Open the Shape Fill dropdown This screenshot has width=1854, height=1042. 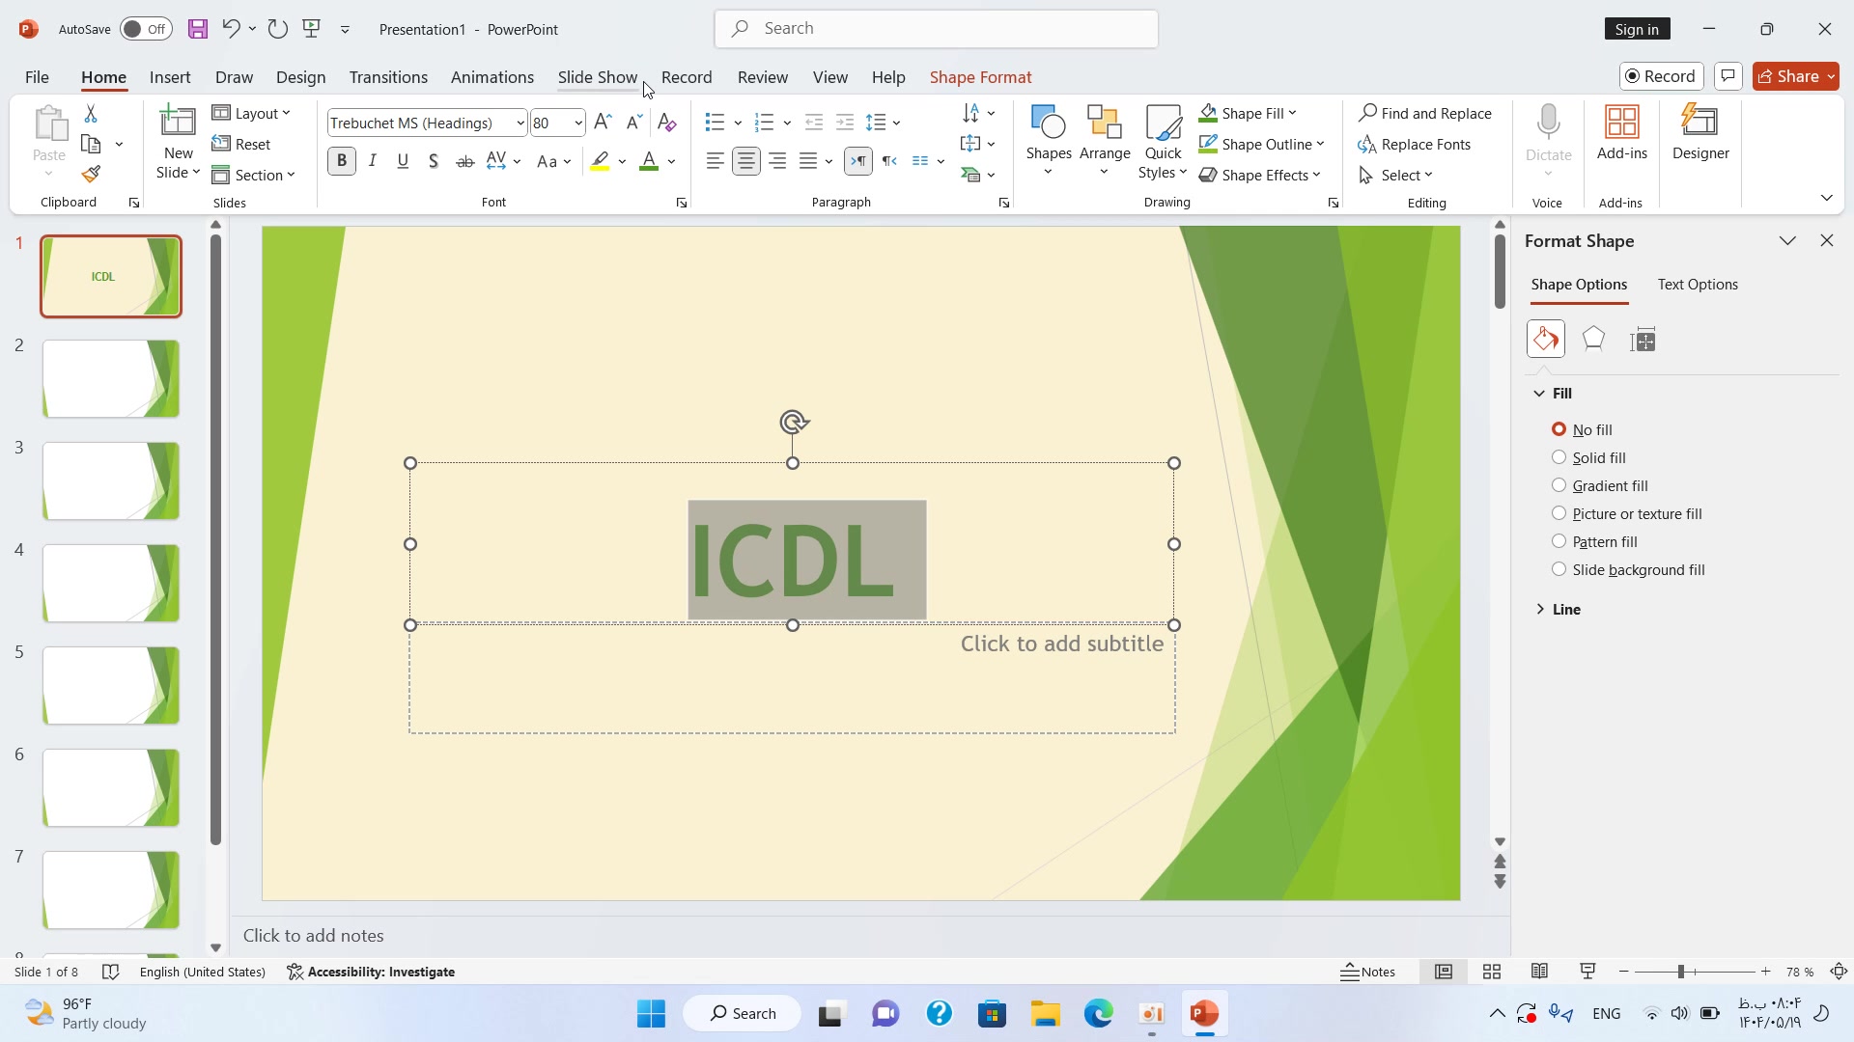[1292, 113]
